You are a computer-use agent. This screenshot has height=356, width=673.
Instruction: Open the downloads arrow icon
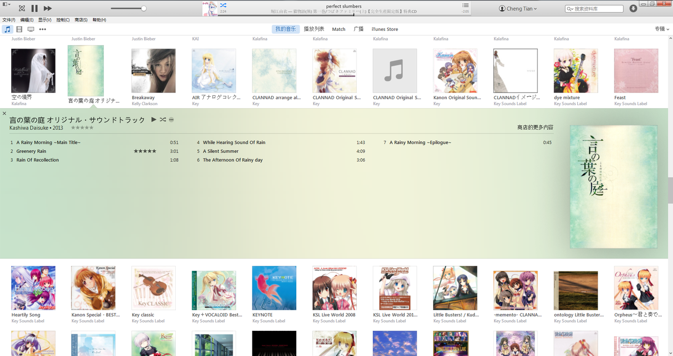(633, 8)
